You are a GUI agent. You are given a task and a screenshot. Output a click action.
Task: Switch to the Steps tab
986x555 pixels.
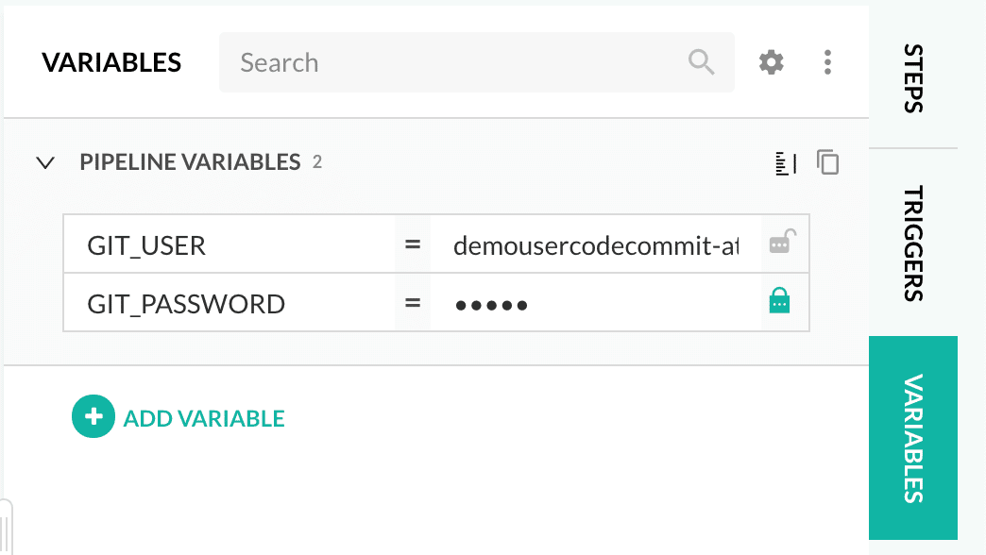pos(912,77)
